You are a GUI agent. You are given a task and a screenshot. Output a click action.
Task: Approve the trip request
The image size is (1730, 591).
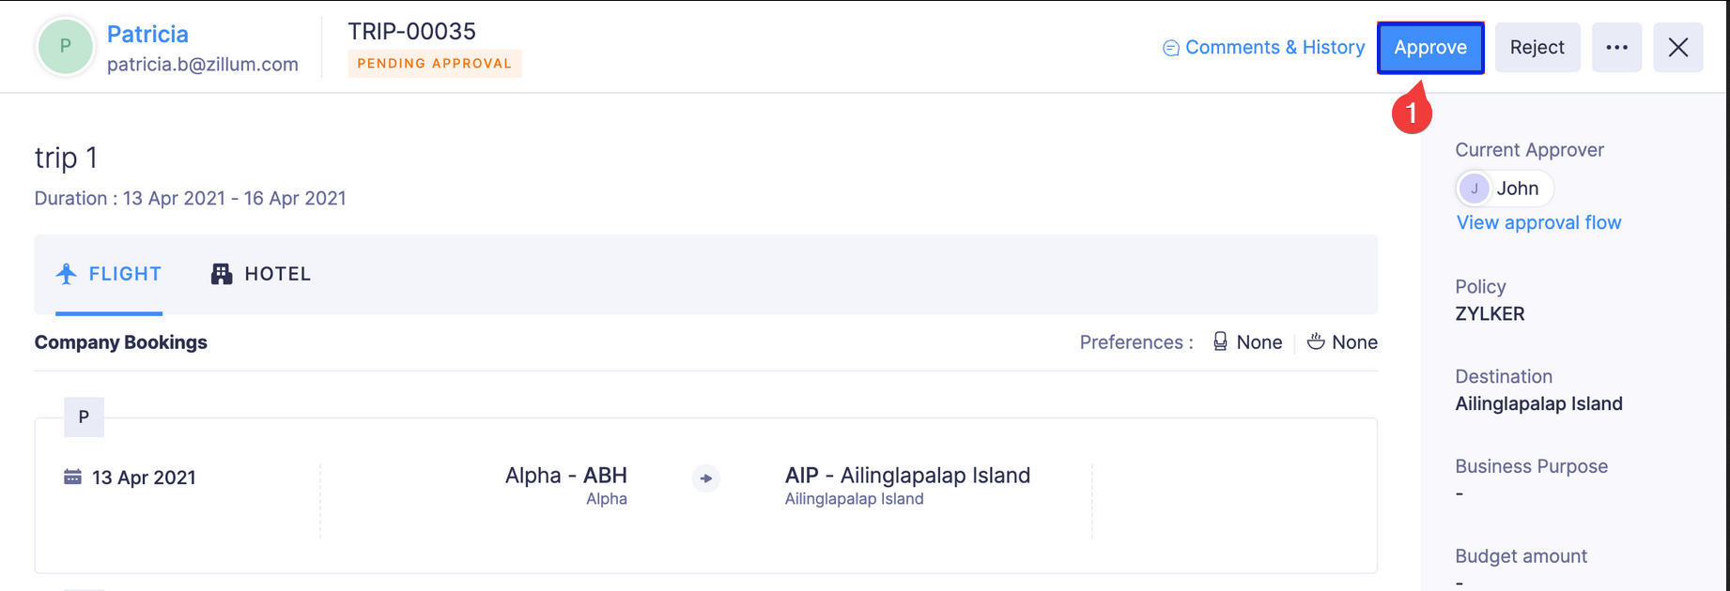1429,48
